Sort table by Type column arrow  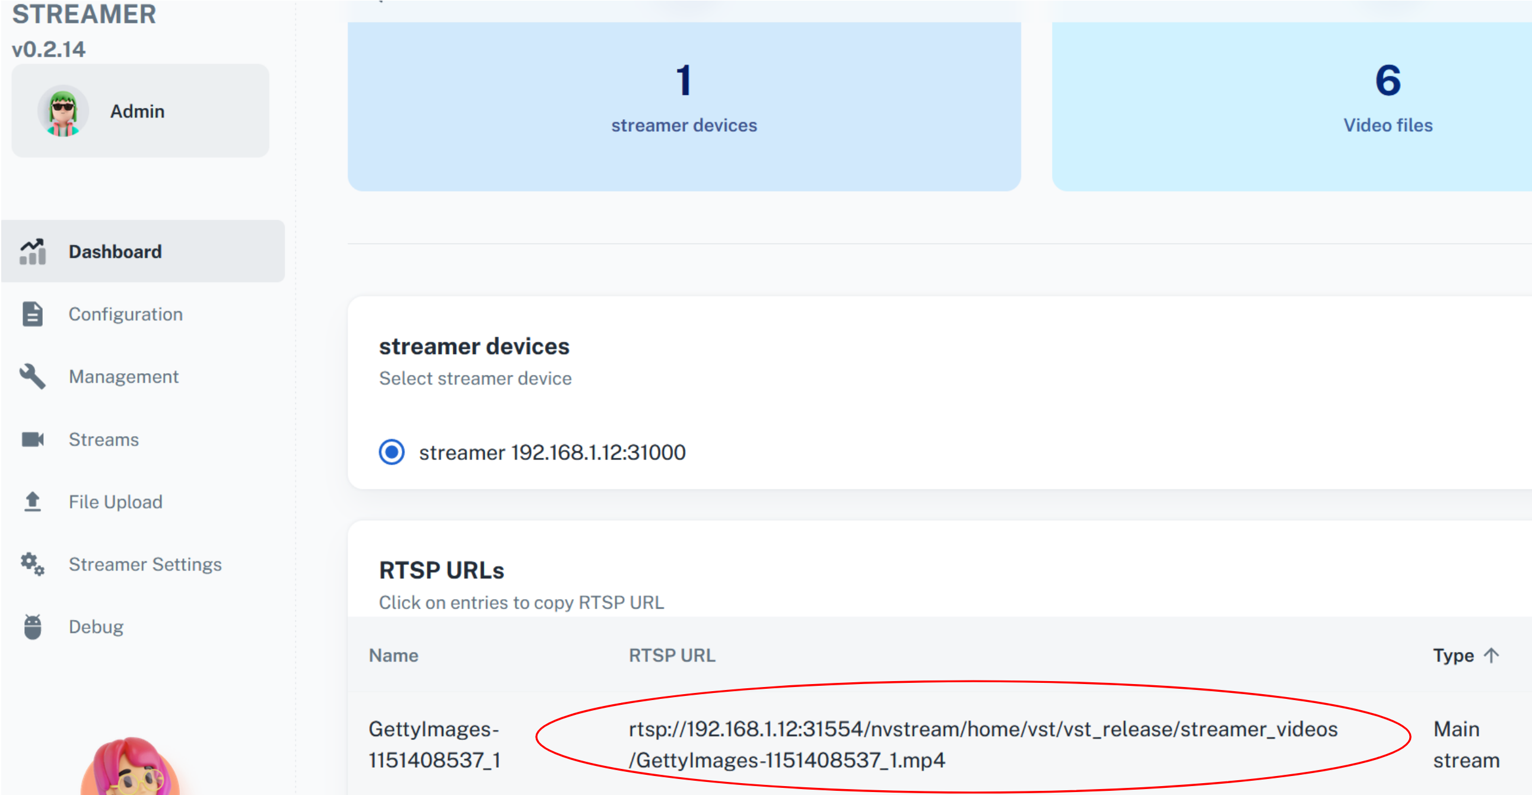point(1491,655)
